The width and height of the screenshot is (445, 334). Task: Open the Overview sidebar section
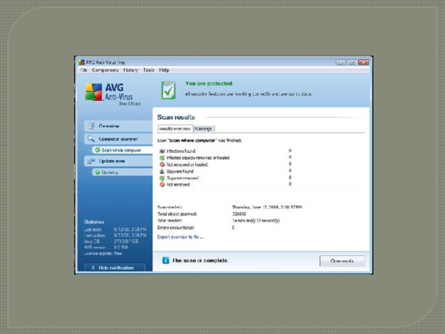[118, 126]
